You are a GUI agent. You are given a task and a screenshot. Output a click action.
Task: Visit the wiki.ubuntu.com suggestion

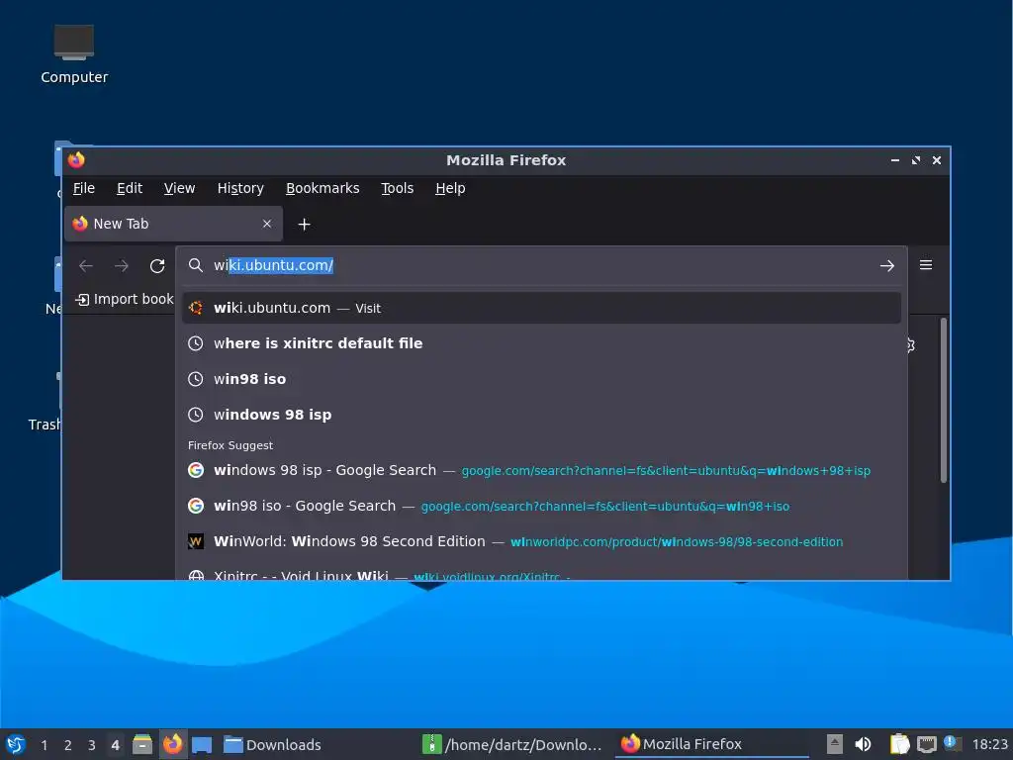coord(541,308)
